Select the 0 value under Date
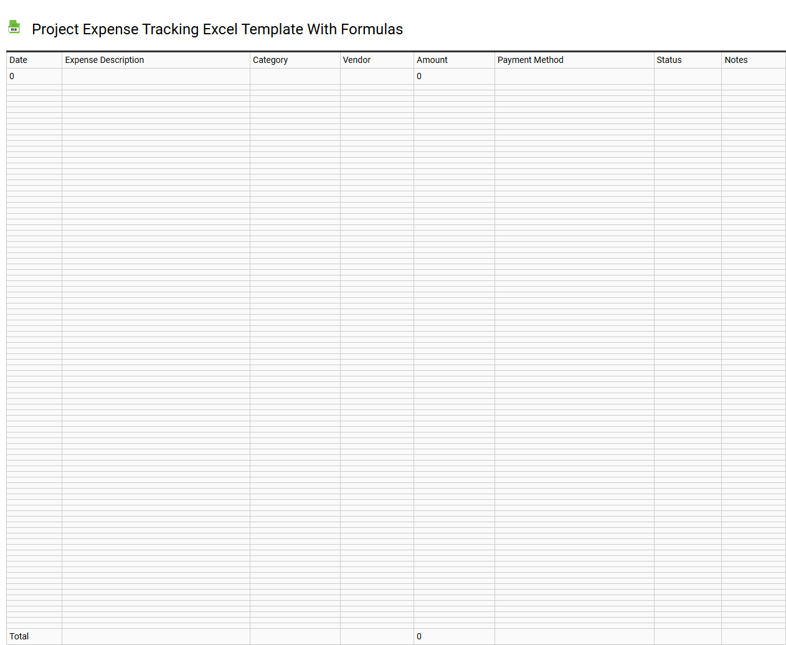 point(34,76)
